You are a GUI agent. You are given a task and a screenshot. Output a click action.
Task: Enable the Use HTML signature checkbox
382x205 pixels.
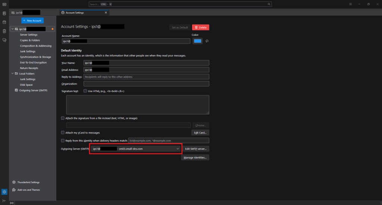pyautogui.click(x=85, y=91)
